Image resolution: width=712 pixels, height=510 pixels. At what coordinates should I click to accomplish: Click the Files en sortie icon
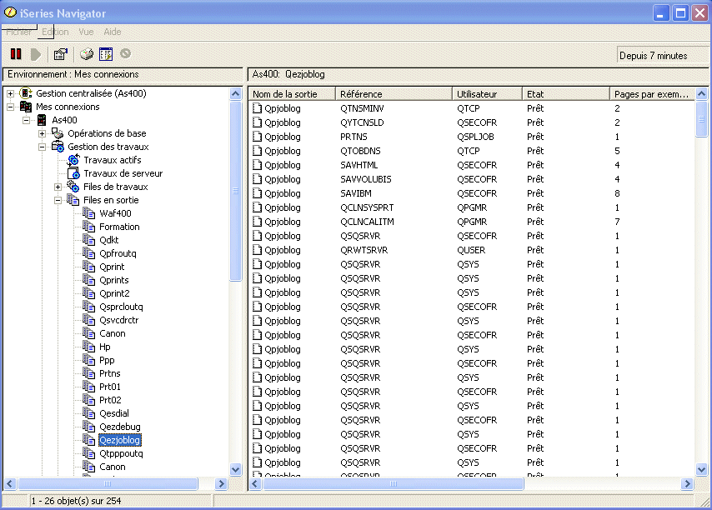coord(73,200)
